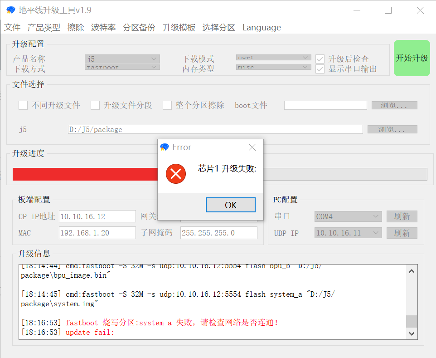436x358 pixels.
Task: Click the red error X icon
Action: pos(175,174)
